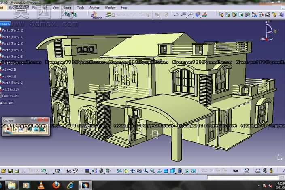285x190 pixels.
Task: Open the ENOVIA V5 VPM menu
Action: point(19,8)
